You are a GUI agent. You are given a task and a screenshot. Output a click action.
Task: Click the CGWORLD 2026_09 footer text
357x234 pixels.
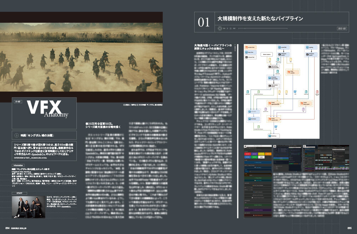[19, 228]
